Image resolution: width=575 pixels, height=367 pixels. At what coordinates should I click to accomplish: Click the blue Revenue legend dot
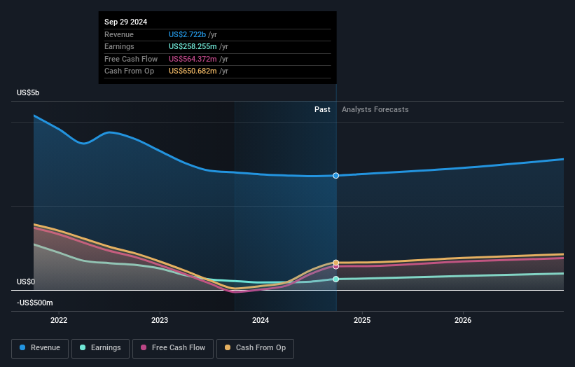coord(22,347)
